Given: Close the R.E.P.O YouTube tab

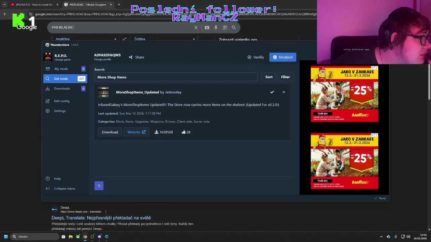Looking at the screenshot, I should click(57, 5).
